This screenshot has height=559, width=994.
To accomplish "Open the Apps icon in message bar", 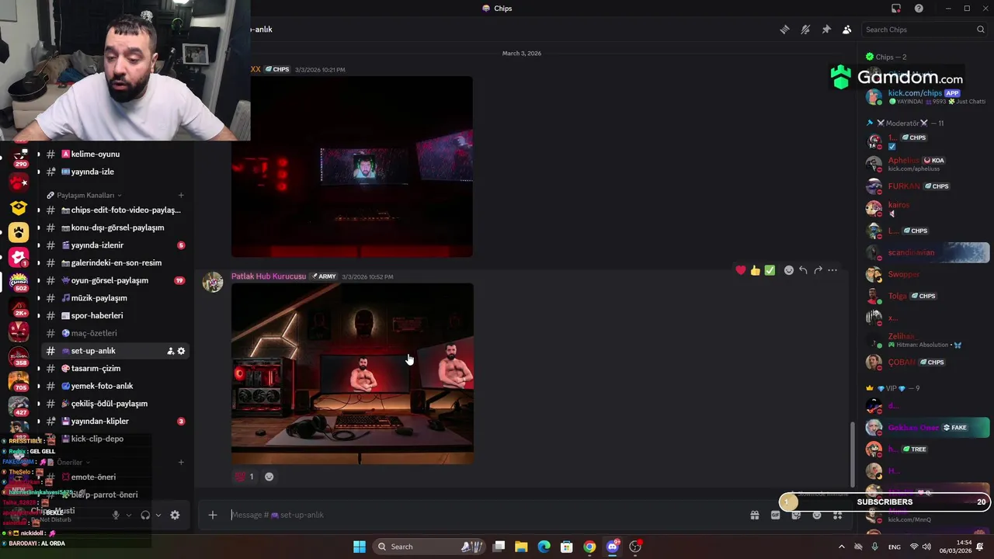I will pyautogui.click(x=837, y=515).
